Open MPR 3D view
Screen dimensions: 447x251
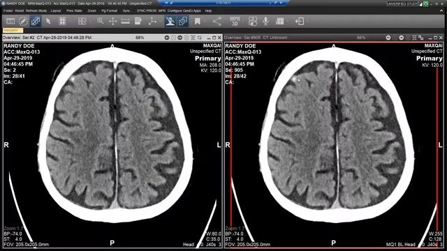pos(235,22)
